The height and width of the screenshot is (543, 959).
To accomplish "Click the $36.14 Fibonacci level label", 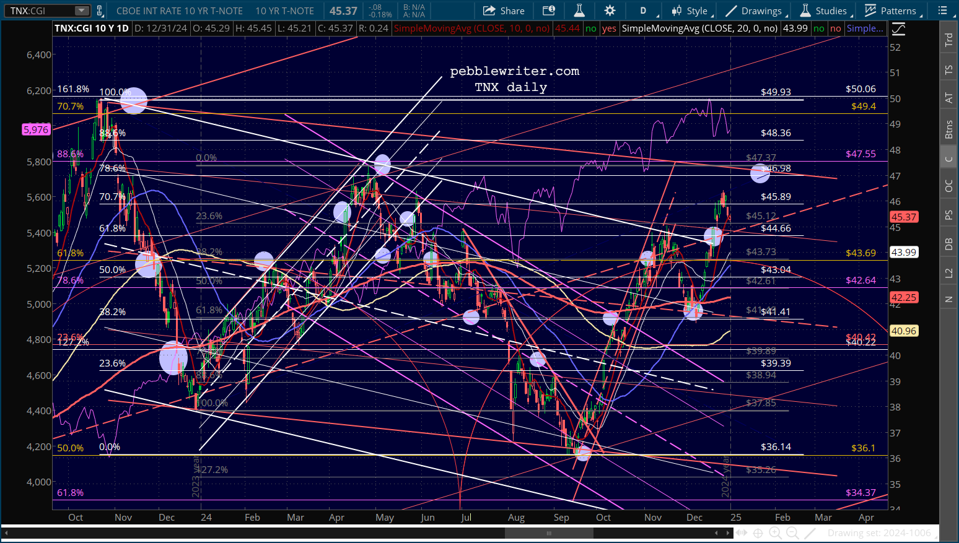I will pos(776,446).
